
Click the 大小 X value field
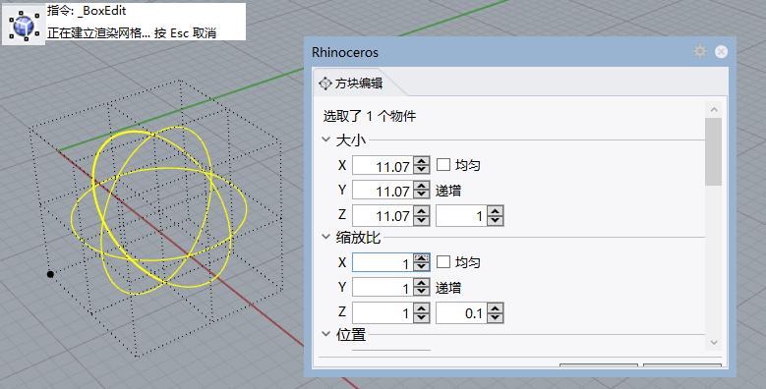[383, 165]
